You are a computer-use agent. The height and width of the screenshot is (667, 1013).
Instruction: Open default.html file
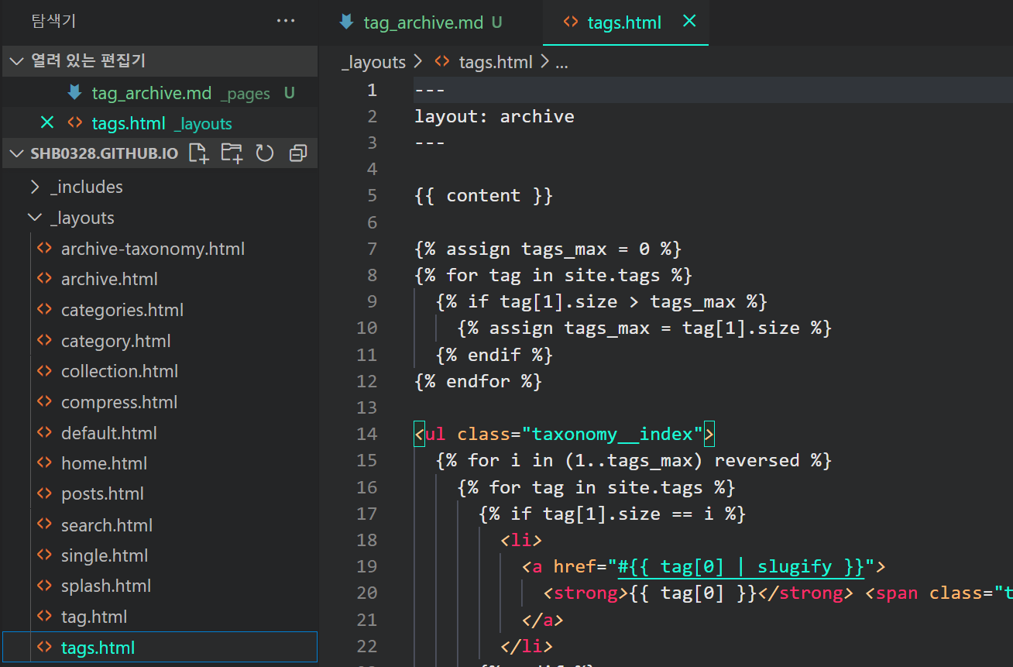pyautogui.click(x=108, y=433)
